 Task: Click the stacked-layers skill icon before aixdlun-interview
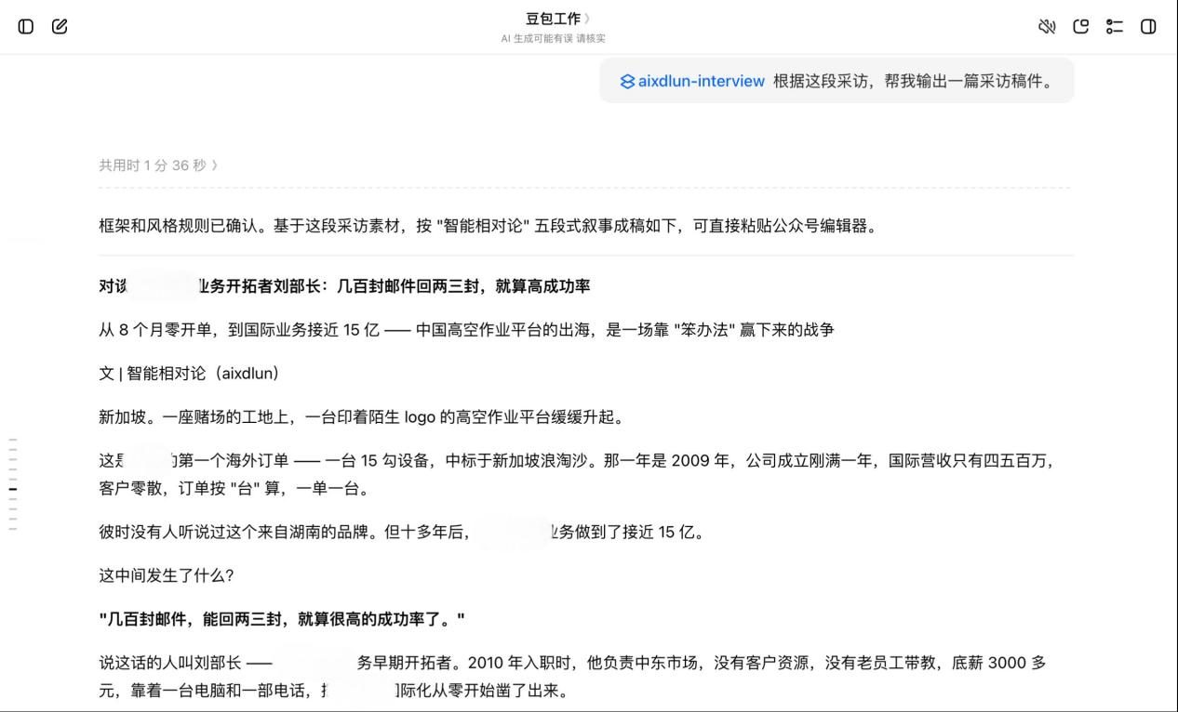(x=627, y=81)
